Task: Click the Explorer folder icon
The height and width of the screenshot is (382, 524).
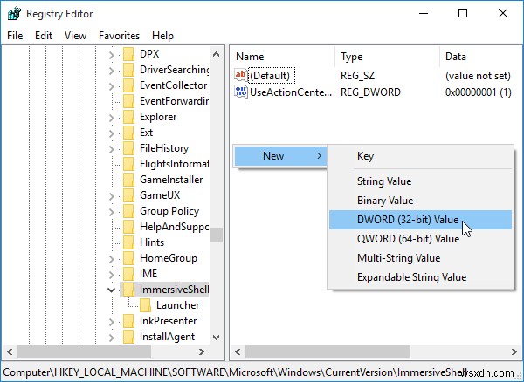Action: pyautogui.click(x=129, y=117)
